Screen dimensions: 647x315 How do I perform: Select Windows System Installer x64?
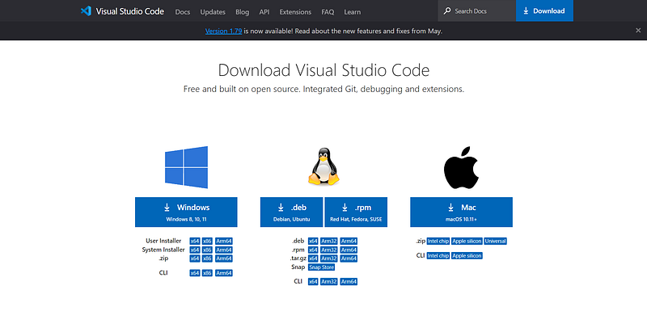pyautogui.click(x=195, y=250)
